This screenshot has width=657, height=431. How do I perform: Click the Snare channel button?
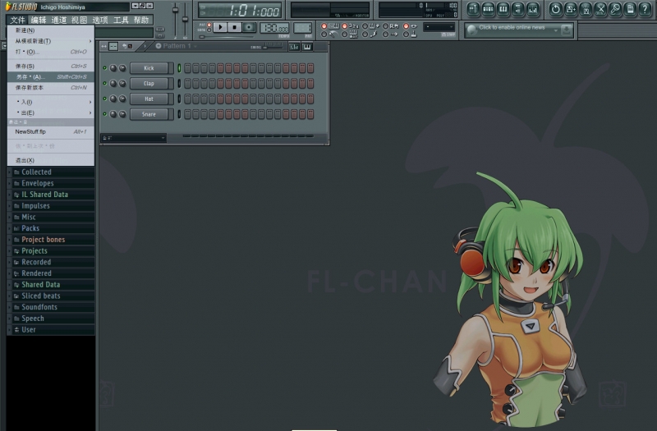tap(149, 114)
